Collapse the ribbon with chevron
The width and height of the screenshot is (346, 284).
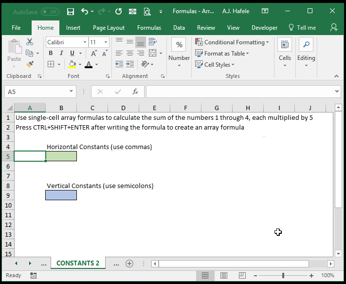tap(336, 76)
